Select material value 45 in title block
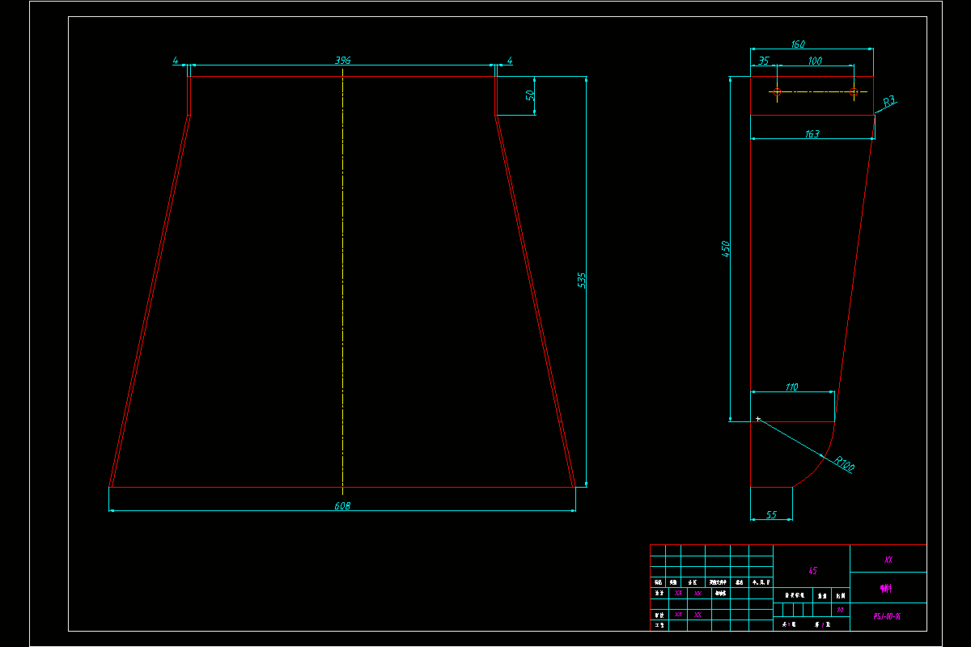 pos(812,570)
